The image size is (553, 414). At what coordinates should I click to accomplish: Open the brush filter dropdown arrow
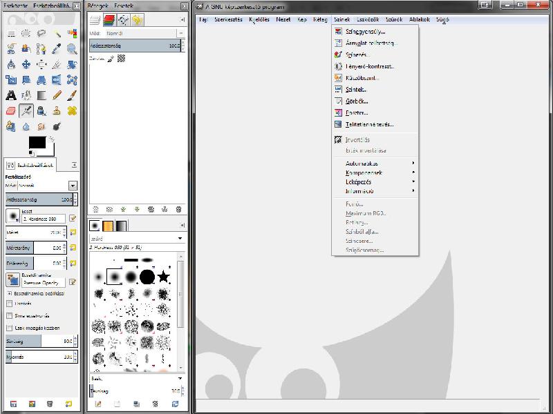point(180,238)
